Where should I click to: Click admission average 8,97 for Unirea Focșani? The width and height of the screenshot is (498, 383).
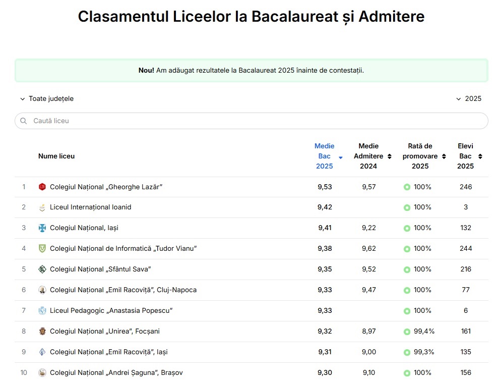click(369, 331)
